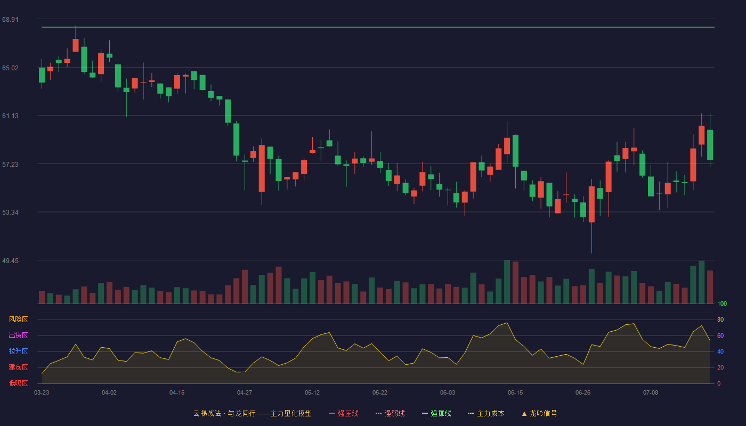Click the 49.45 price axis label
Image resolution: width=746 pixels, height=426 pixels.
tap(10, 260)
